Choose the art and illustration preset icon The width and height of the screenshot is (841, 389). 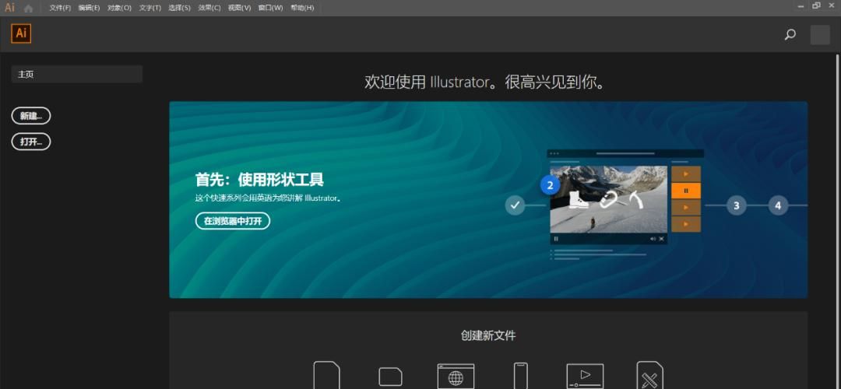[650, 375]
